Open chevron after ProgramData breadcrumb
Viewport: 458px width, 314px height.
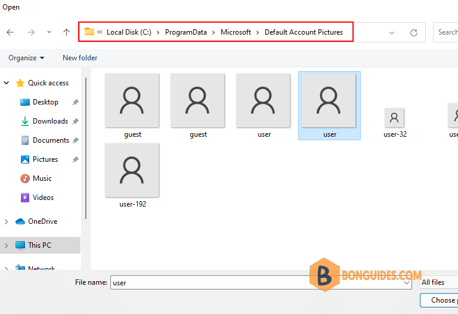[213, 32]
